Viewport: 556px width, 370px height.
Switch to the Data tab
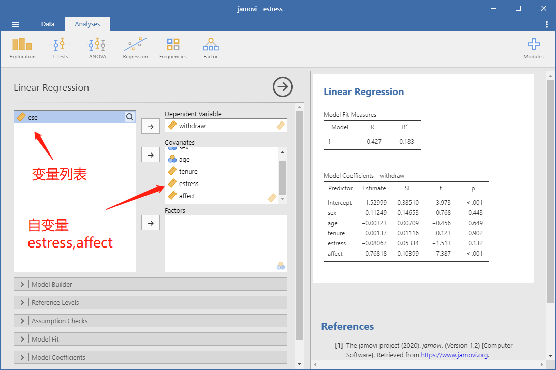point(47,24)
